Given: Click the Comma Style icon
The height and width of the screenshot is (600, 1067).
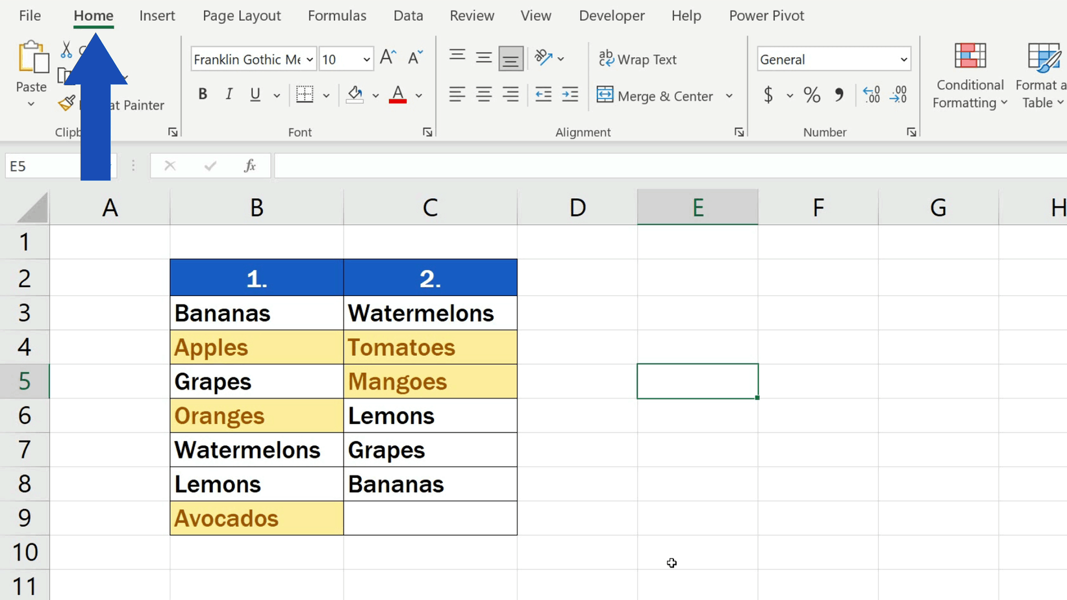Looking at the screenshot, I should [838, 95].
